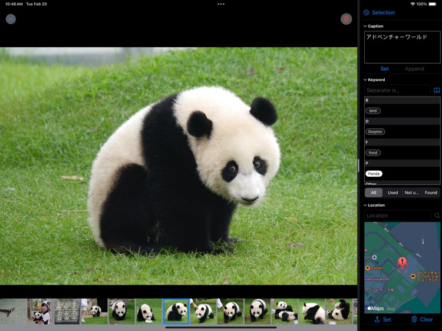Viewport: 442px width, 331px height.
Task: Show Found keywords tab
Action: 431,193
